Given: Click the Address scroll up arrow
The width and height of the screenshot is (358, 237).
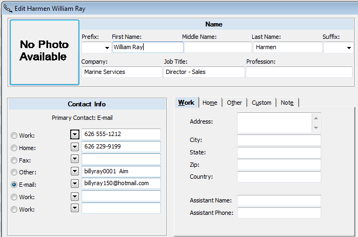Looking at the screenshot, I should click(316, 118).
